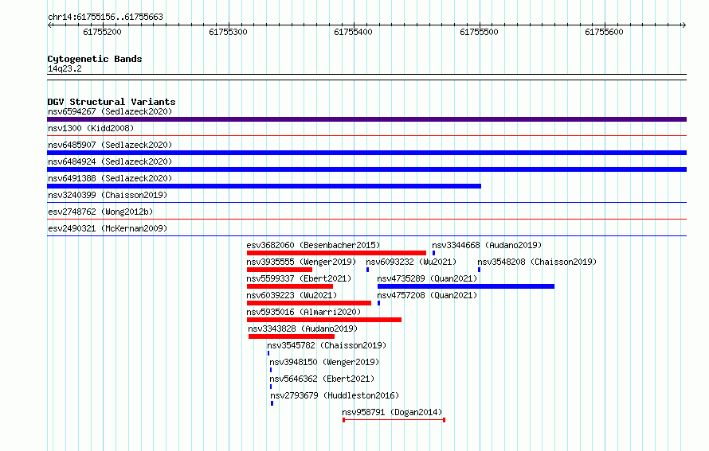
Task: Click the left arrow end of ruler
Action: click(49, 25)
